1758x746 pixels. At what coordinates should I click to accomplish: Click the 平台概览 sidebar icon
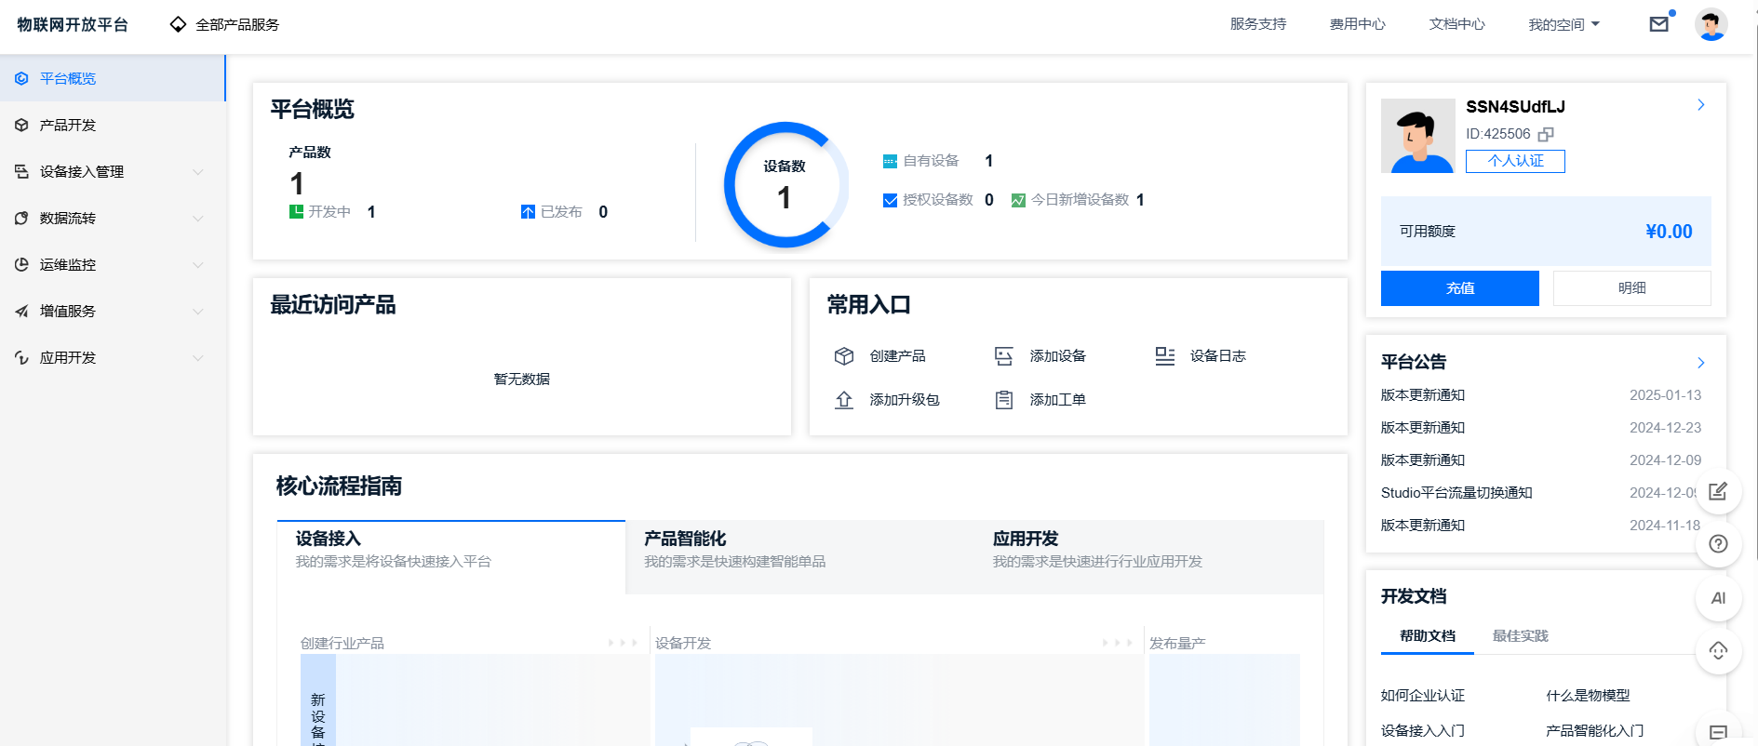coord(21,79)
